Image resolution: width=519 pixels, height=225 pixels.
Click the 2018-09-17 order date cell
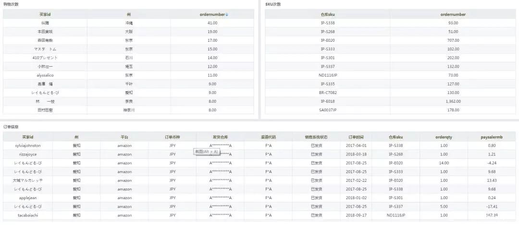tap(356, 215)
